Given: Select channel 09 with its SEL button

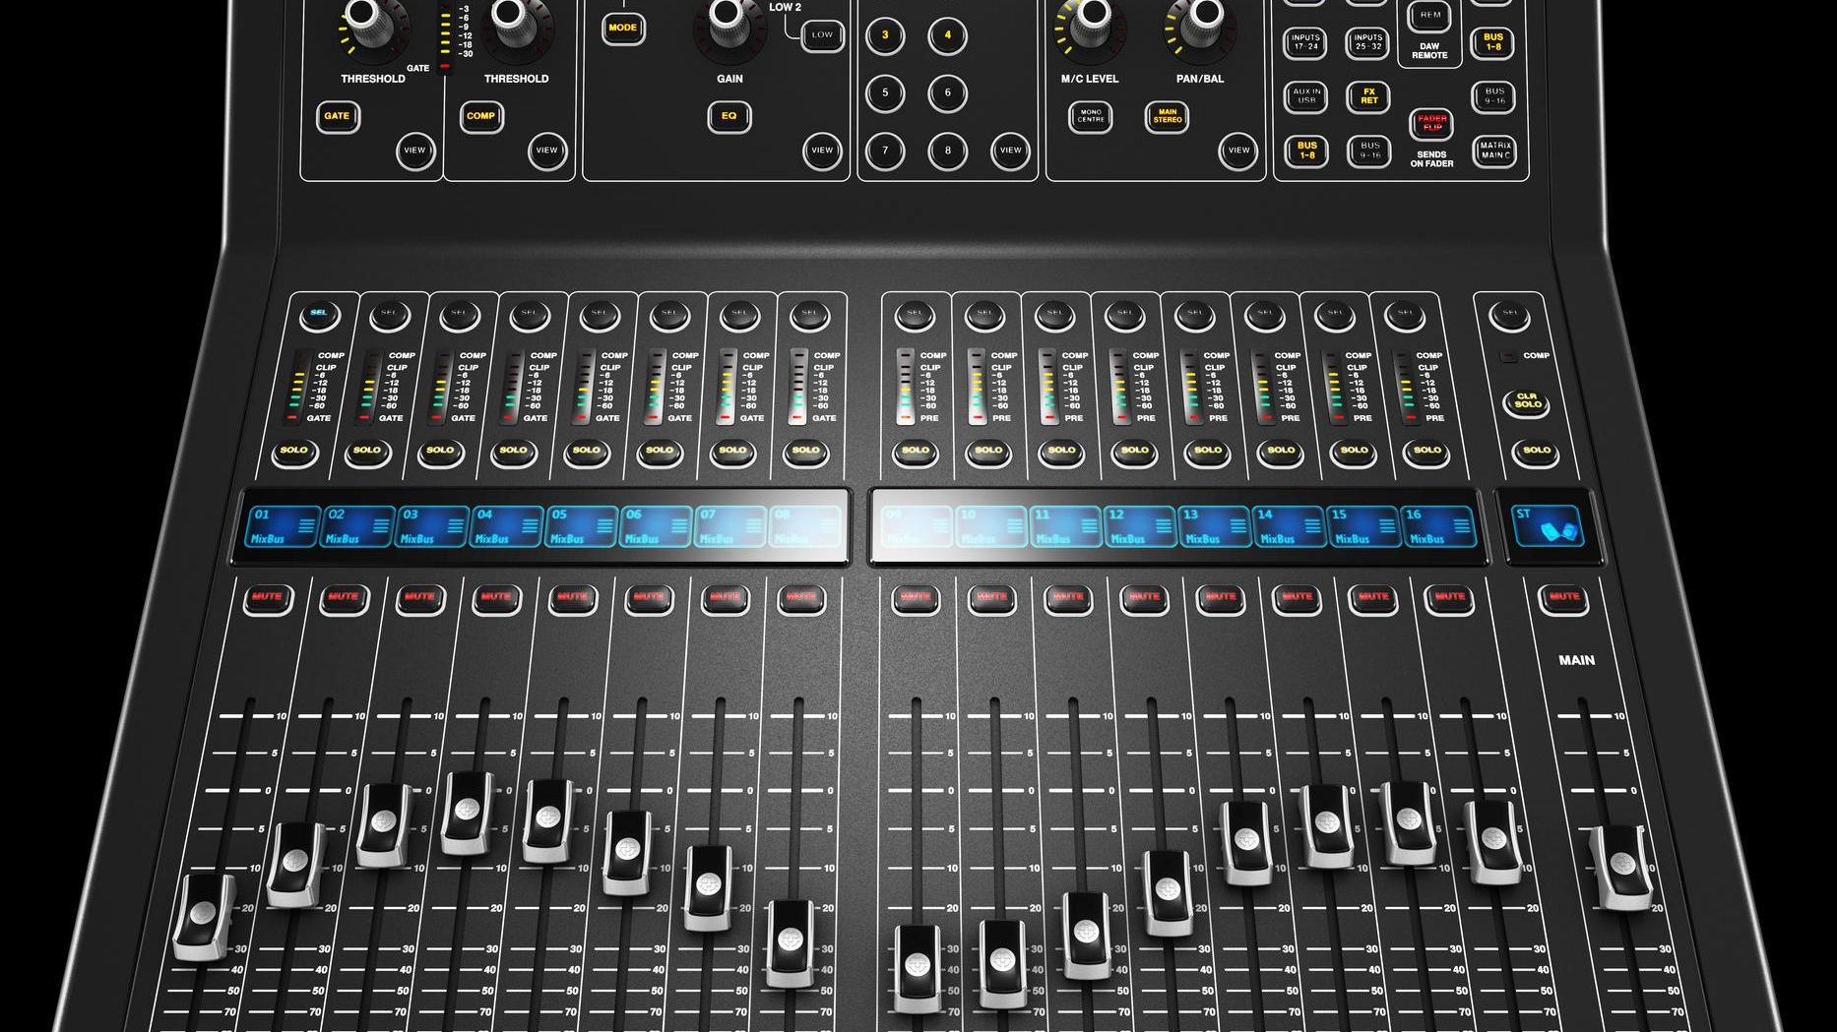Looking at the screenshot, I should (x=915, y=315).
